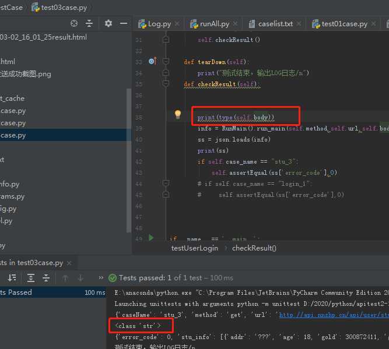Viewport: 389px width, 349px height.
Task: Close the runAll.py tab
Action: [x=235, y=23]
